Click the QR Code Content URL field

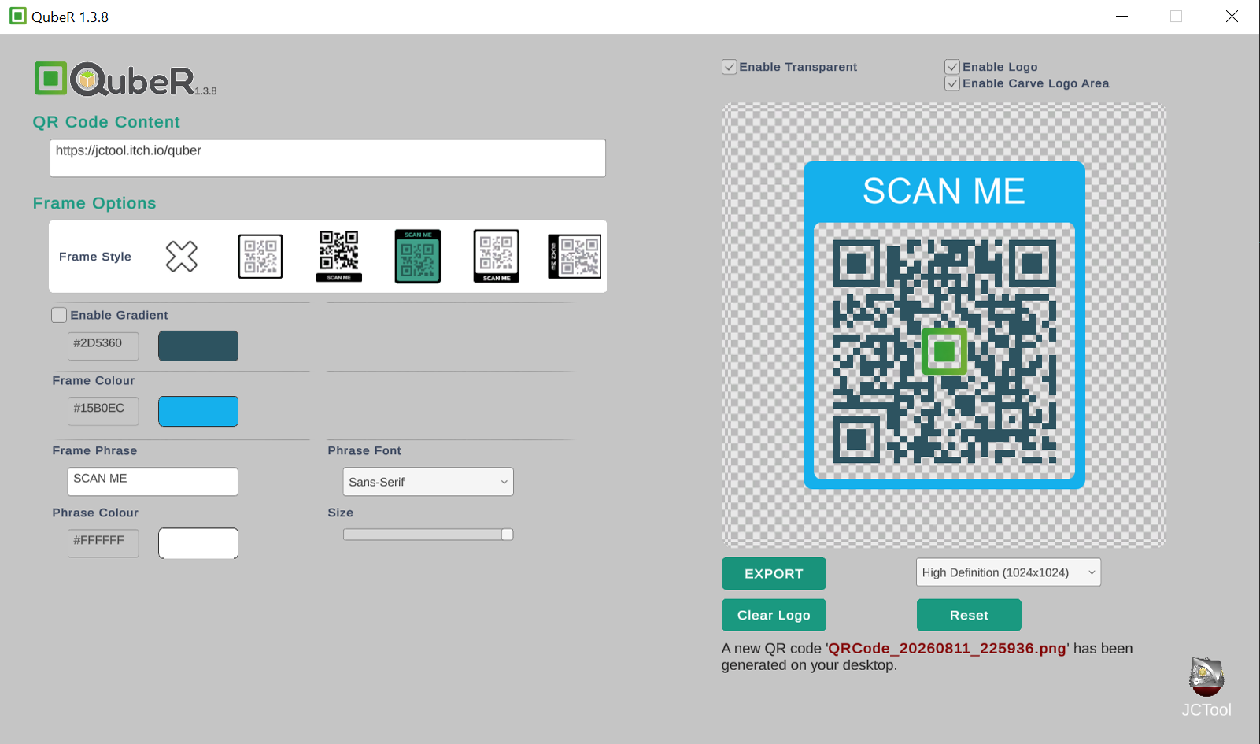coord(327,158)
